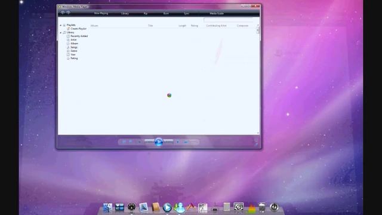Click the Length column header

pos(182,26)
